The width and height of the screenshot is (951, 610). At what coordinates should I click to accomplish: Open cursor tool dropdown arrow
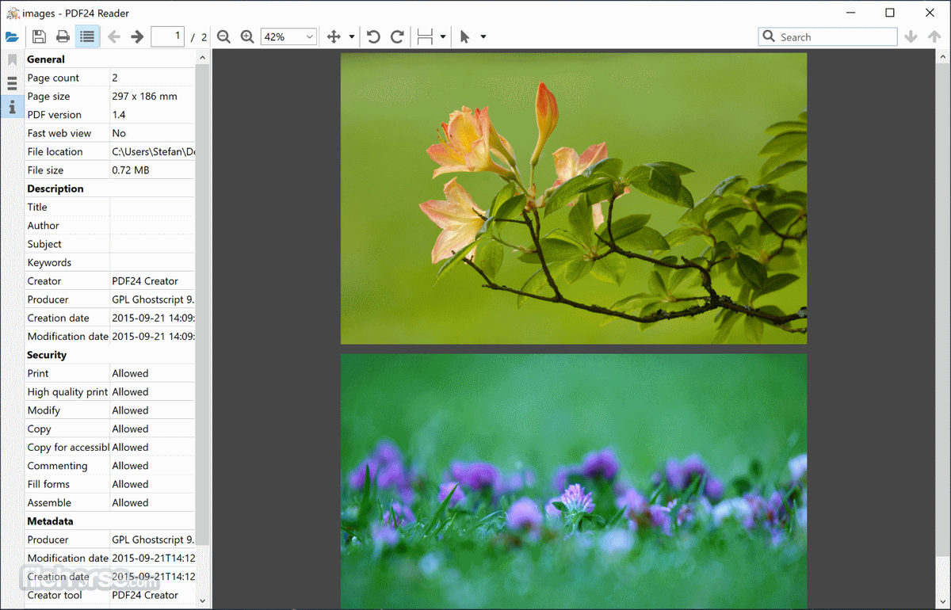tap(483, 37)
